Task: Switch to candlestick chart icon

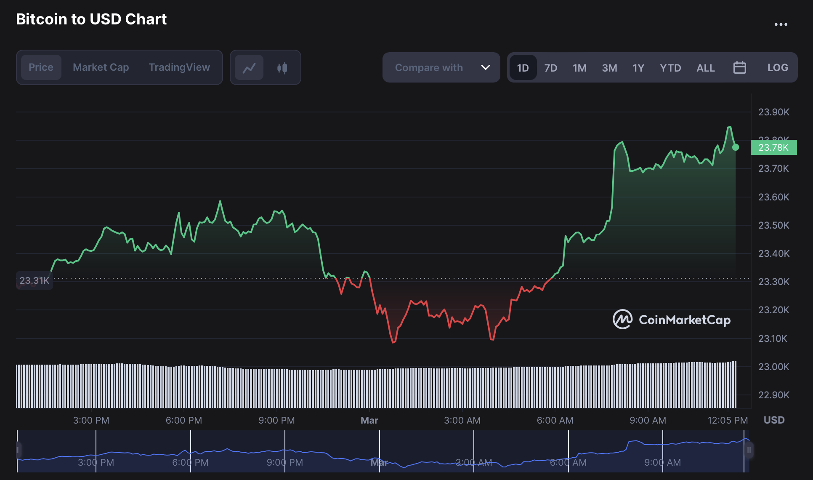Action: coord(282,67)
